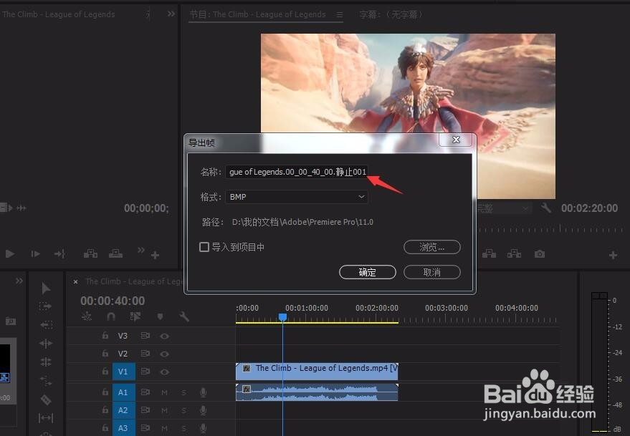Select the audio clip on A1
The image size is (630, 436).
click(x=317, y=392)
